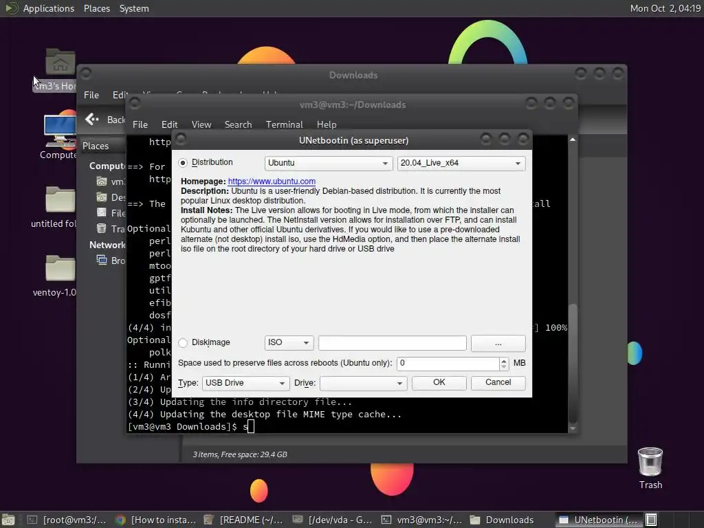Open the Applications menu in top panel
The height and width of the screenshot is (528, 704).
coord(49,8)
